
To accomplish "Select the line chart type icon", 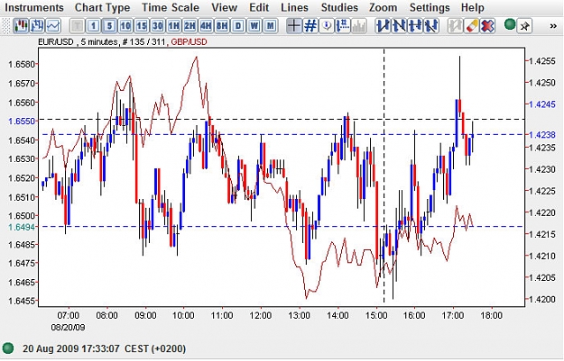I will click(x=53, y=26).
